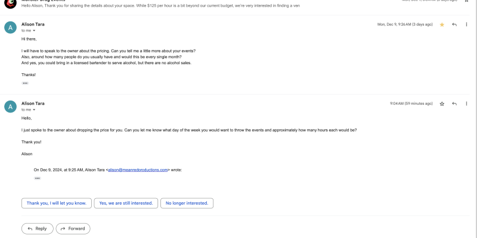Select "No longer interested." smart reply
This screenshot has height=238, width=477.
187,203
